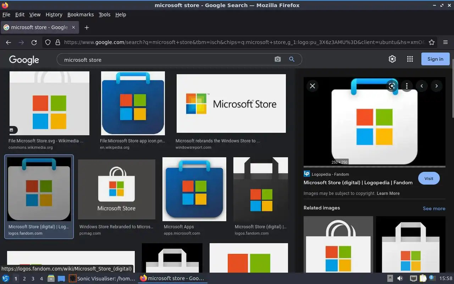
Task: Close the image preview panel
Action: (312, 86)
